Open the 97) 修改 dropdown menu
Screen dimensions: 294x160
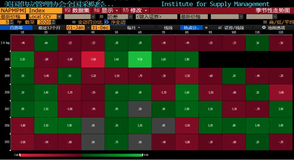[x=135, y=11]
